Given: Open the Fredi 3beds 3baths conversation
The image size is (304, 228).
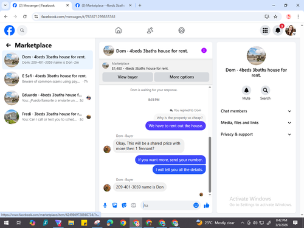Looking at the screenshot, I should (x=47, y=117).
